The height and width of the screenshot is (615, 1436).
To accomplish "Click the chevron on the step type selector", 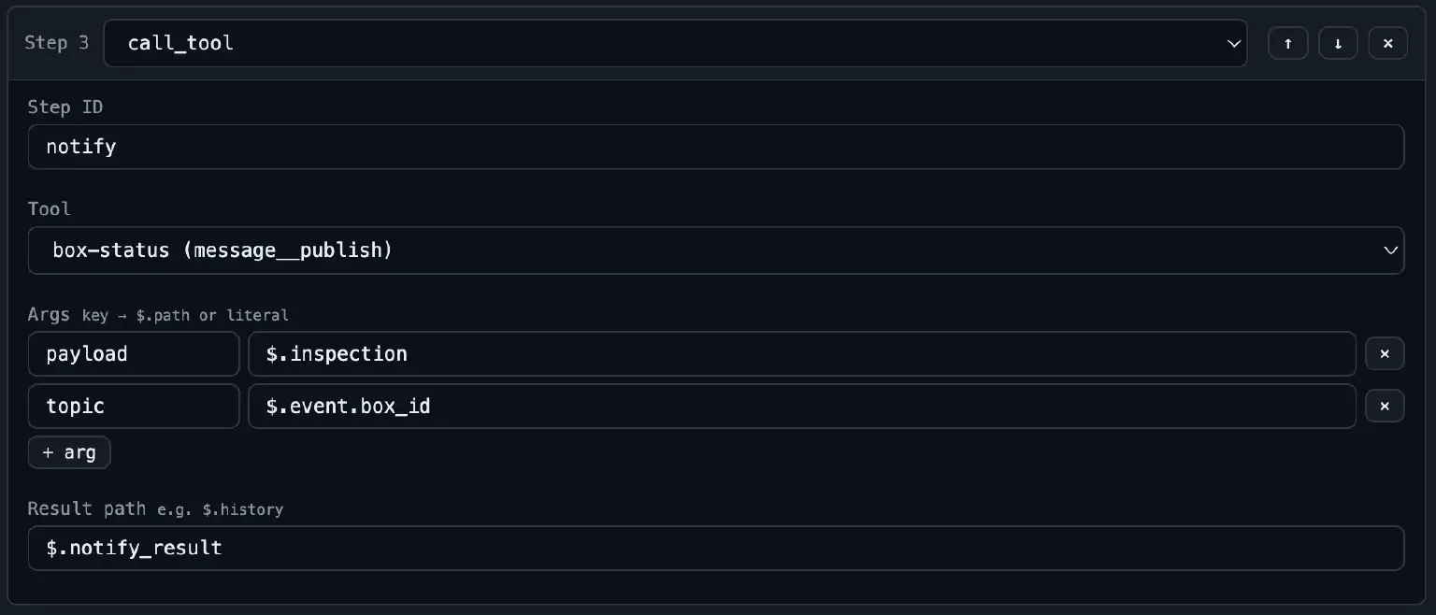I will [x=1234, y=44].
